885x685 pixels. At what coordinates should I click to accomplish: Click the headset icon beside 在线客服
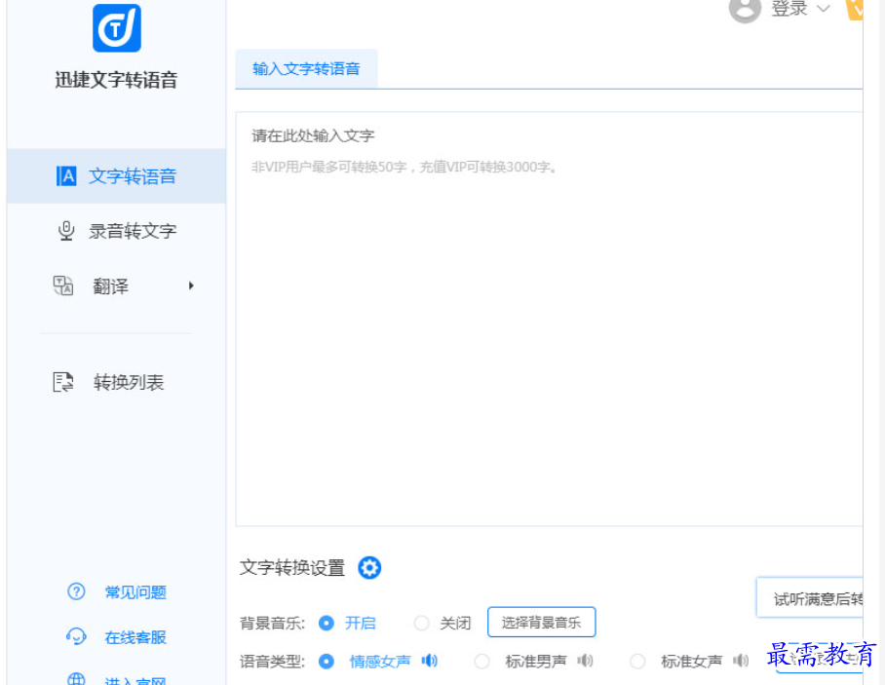pos(76,637)
